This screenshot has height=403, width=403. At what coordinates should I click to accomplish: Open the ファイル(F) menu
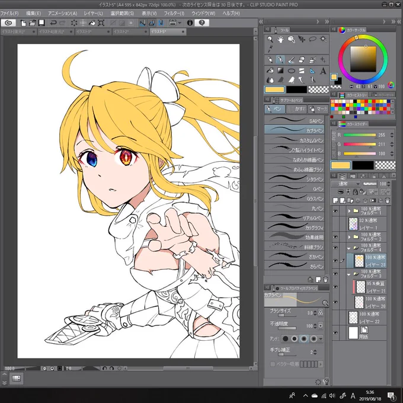(9, 13)
